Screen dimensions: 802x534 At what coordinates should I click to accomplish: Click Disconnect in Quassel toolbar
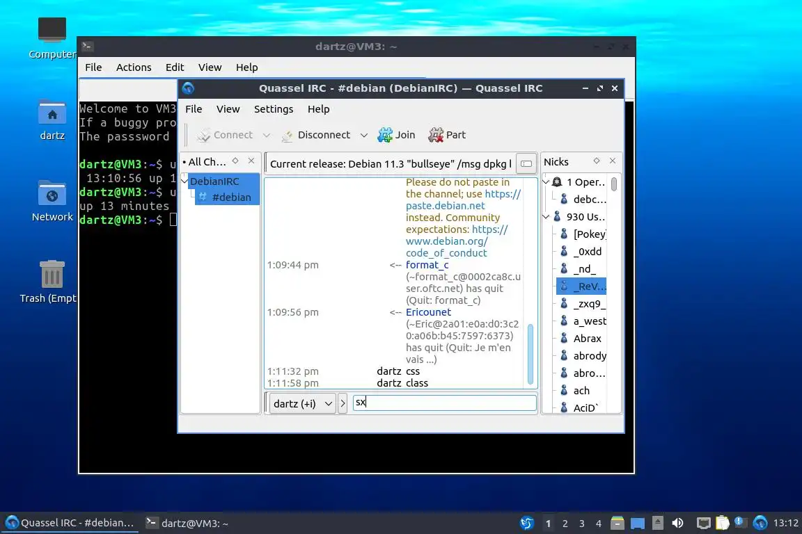pos(316,135)
